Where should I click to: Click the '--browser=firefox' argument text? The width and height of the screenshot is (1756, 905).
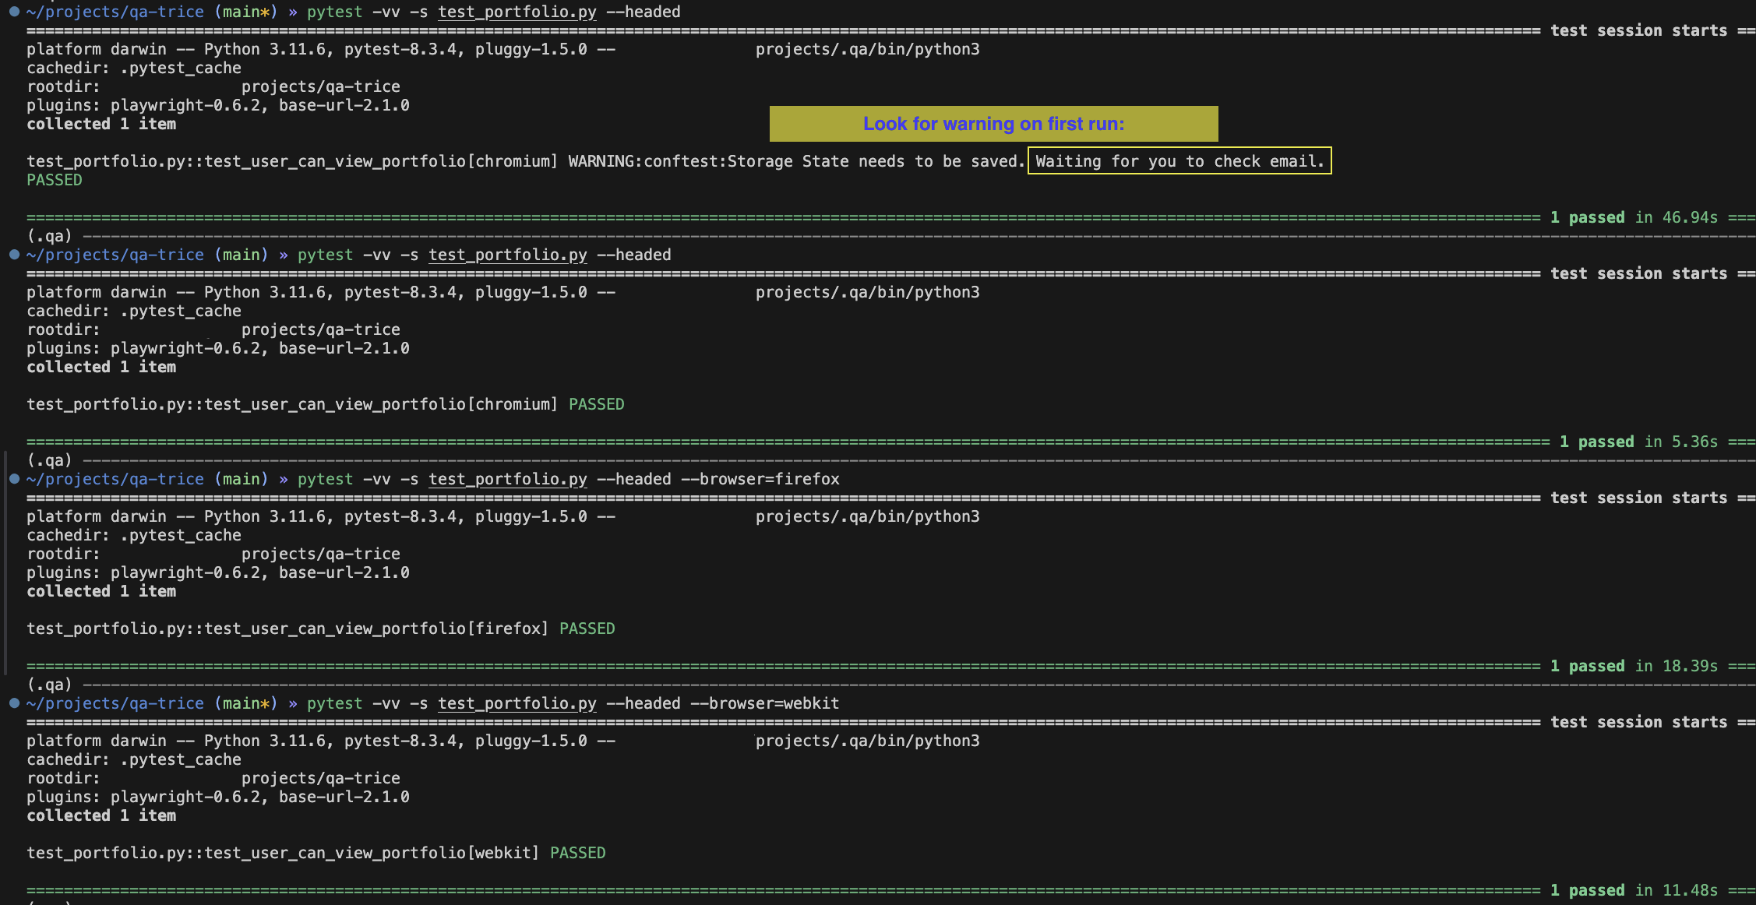760,479
